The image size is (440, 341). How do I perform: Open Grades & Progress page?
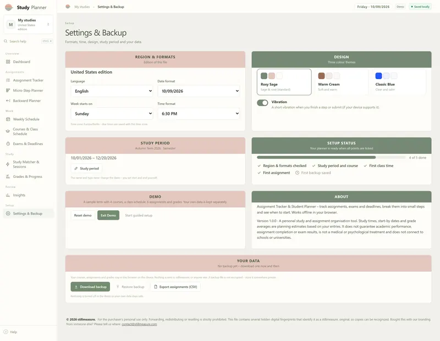(x=28, y=176)
